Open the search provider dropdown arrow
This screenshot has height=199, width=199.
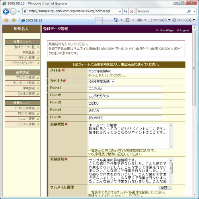[194, 12]
